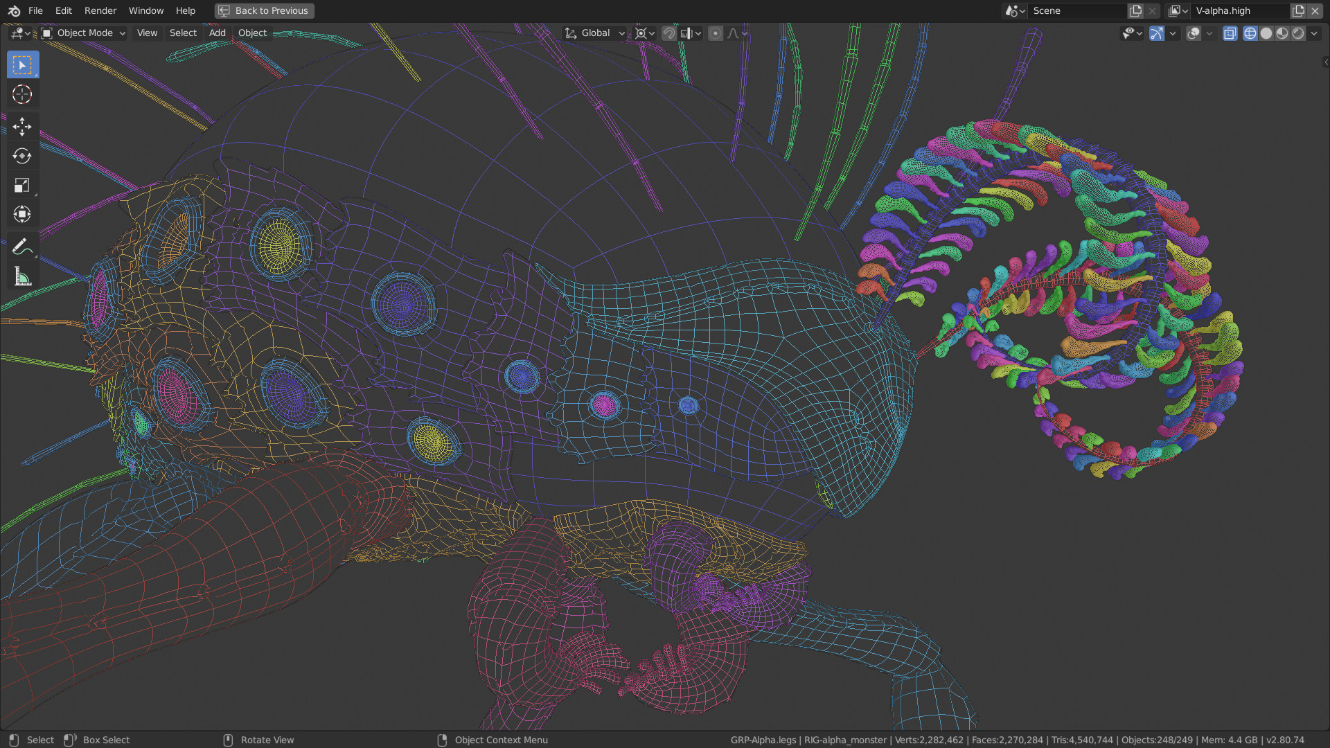Click the Add menu item
Screen dimensions: 1330x748
click(x=217, y=33)
